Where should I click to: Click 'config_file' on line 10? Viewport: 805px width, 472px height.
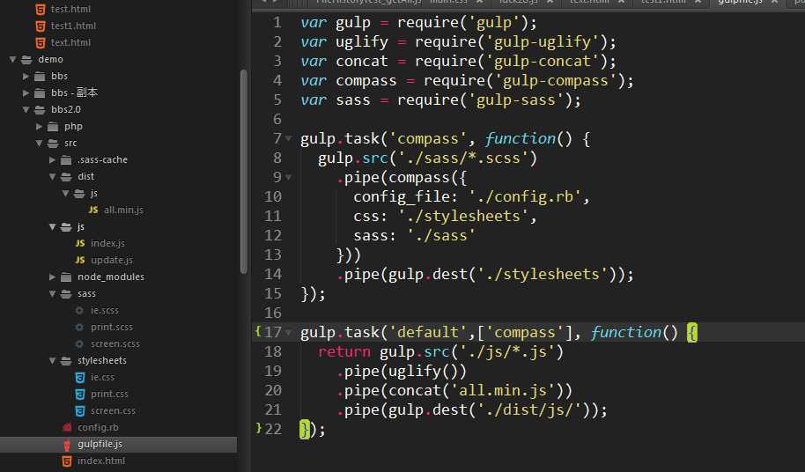point(402,197)
